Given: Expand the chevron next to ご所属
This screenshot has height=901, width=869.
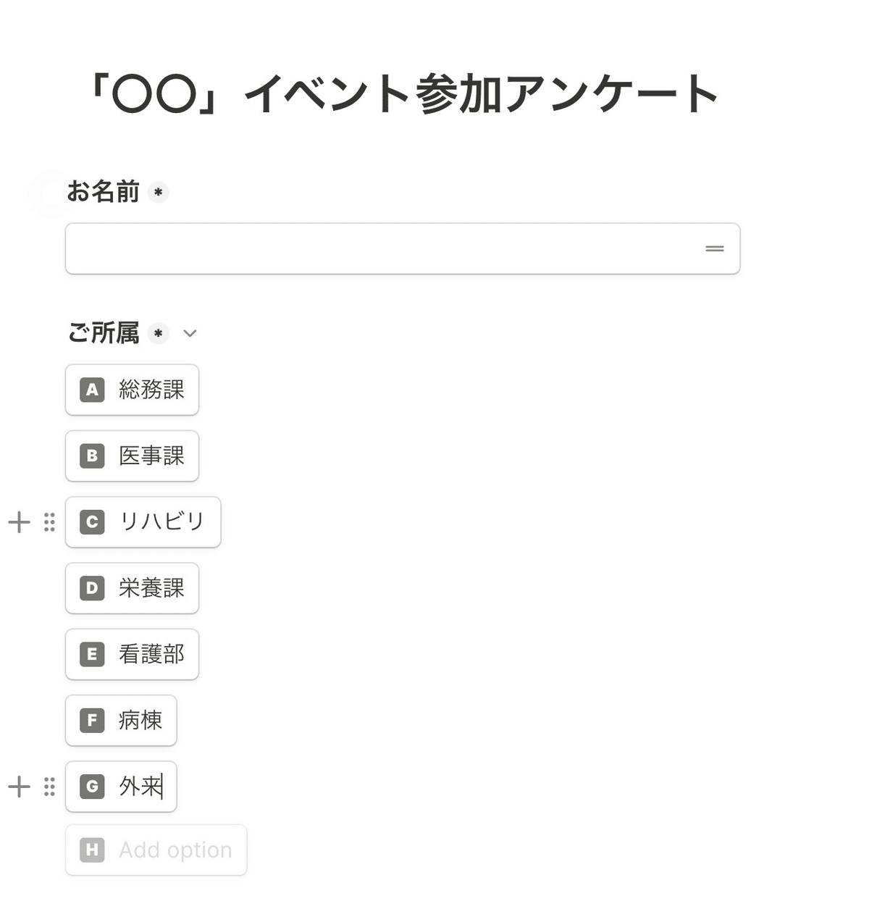Looking at the screenshot, I should coord(190,333).
